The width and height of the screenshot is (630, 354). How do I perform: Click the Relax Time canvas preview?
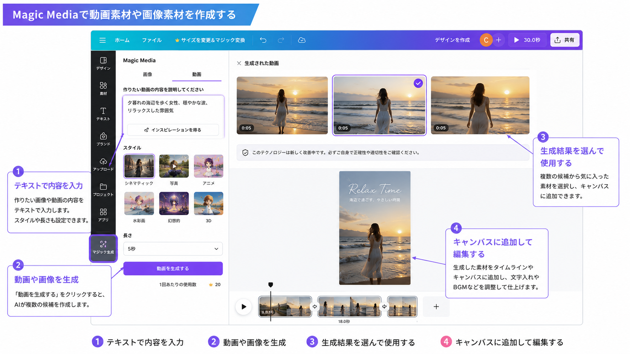375,228
